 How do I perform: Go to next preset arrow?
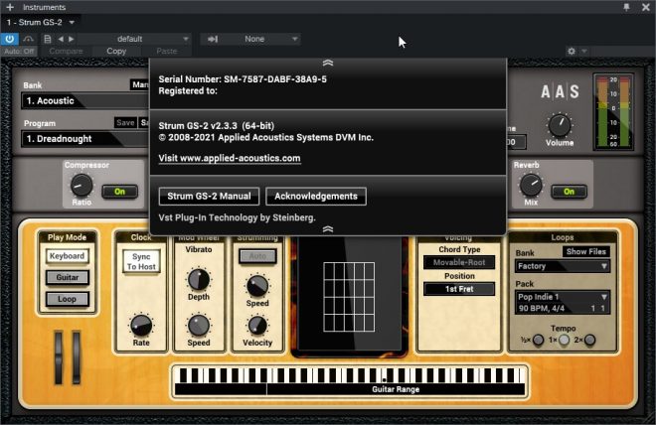point(72,39)
